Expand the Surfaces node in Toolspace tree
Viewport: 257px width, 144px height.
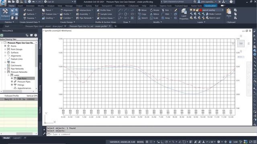[5, 52]
